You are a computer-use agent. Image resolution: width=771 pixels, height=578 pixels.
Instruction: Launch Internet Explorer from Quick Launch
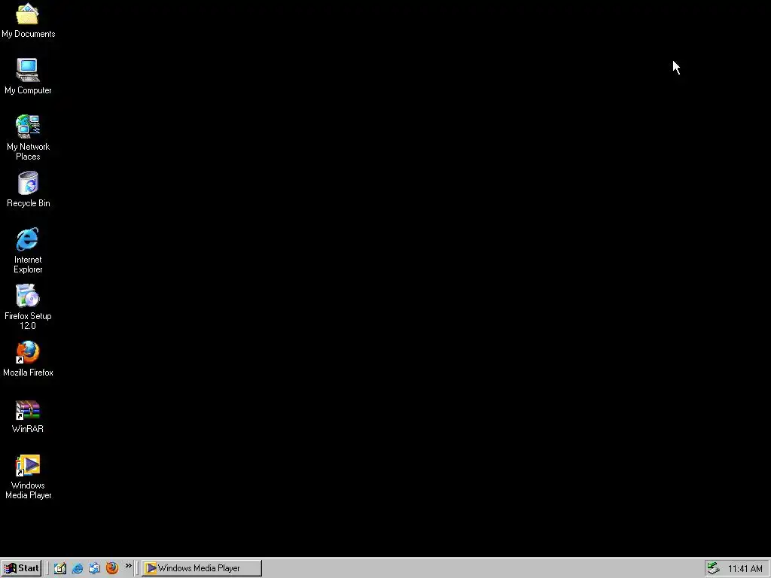(78, 568)
